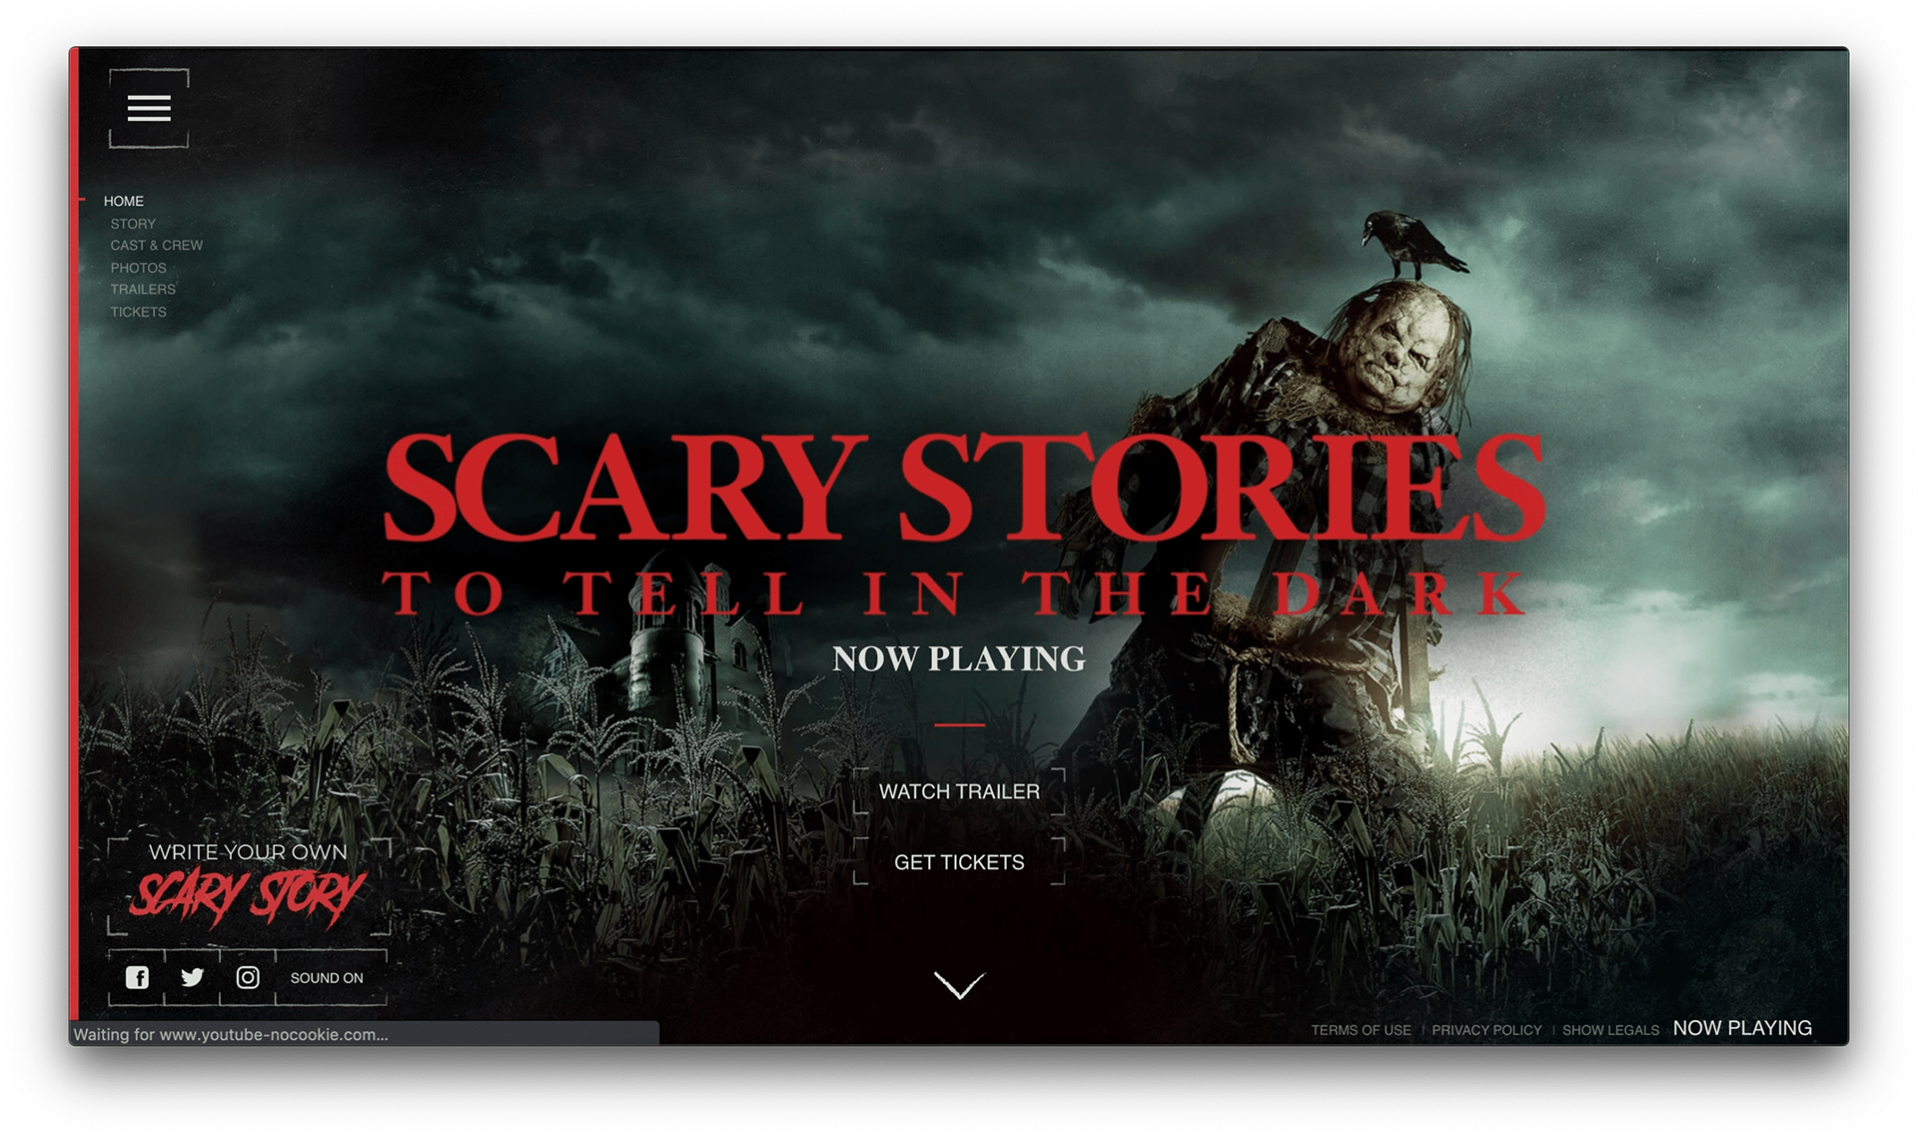Open the Twitter bird icon
Screen dimensions: 1918x1137
(193, 977)
